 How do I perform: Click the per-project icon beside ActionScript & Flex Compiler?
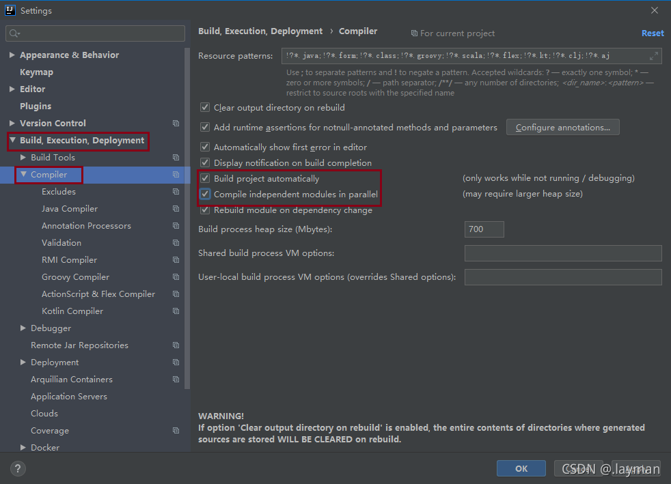[176, 294]
